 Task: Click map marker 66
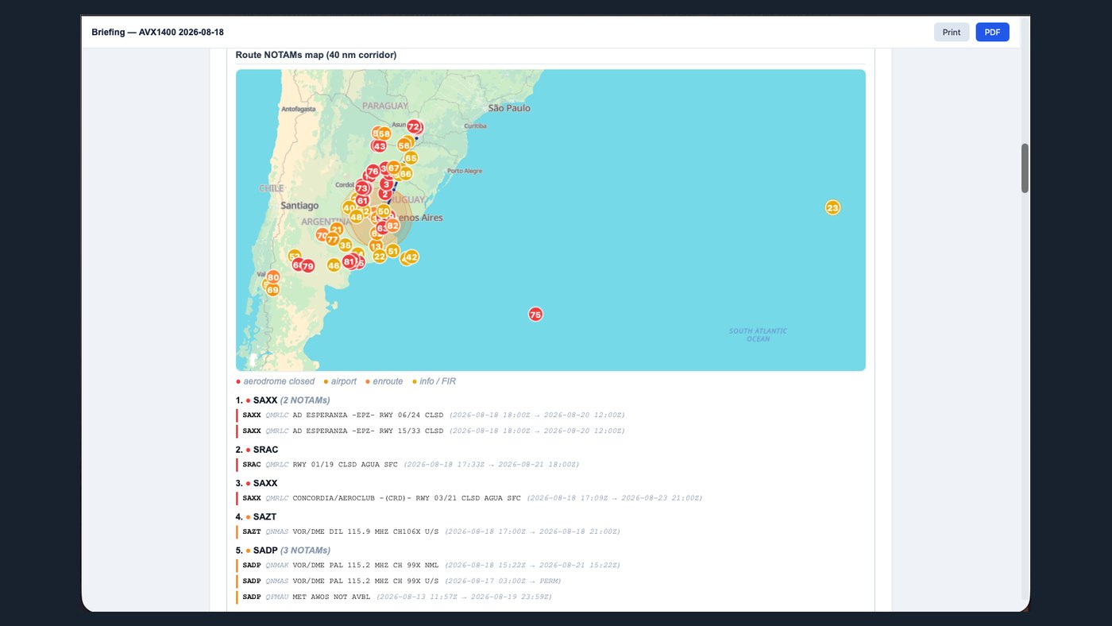(406, 174)
